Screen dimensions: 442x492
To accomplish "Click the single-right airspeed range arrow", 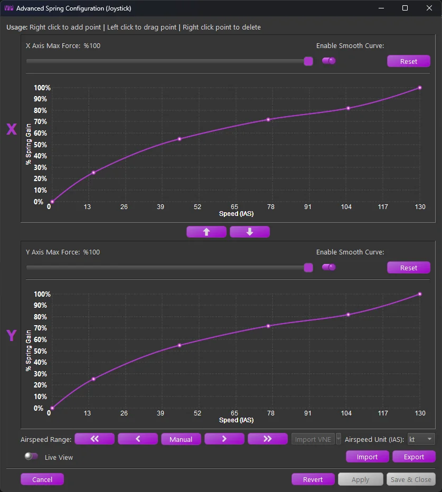I will click(x=224, y=439).
